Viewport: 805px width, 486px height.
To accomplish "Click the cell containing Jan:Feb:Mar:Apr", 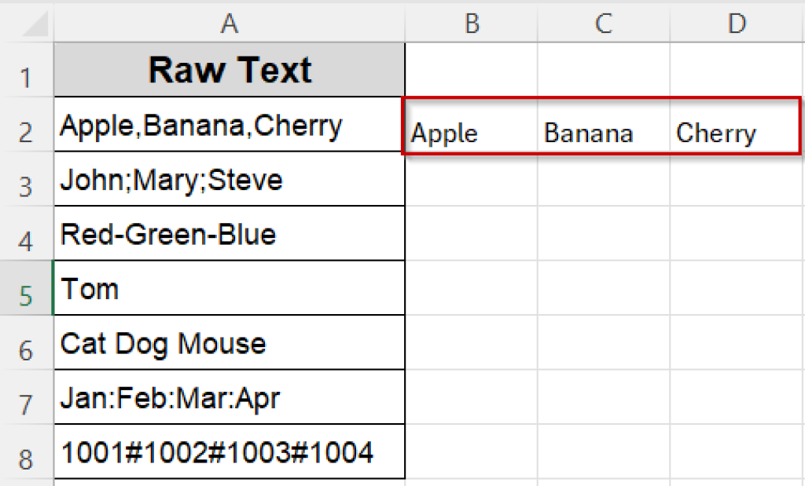I will tap(228, 397).
